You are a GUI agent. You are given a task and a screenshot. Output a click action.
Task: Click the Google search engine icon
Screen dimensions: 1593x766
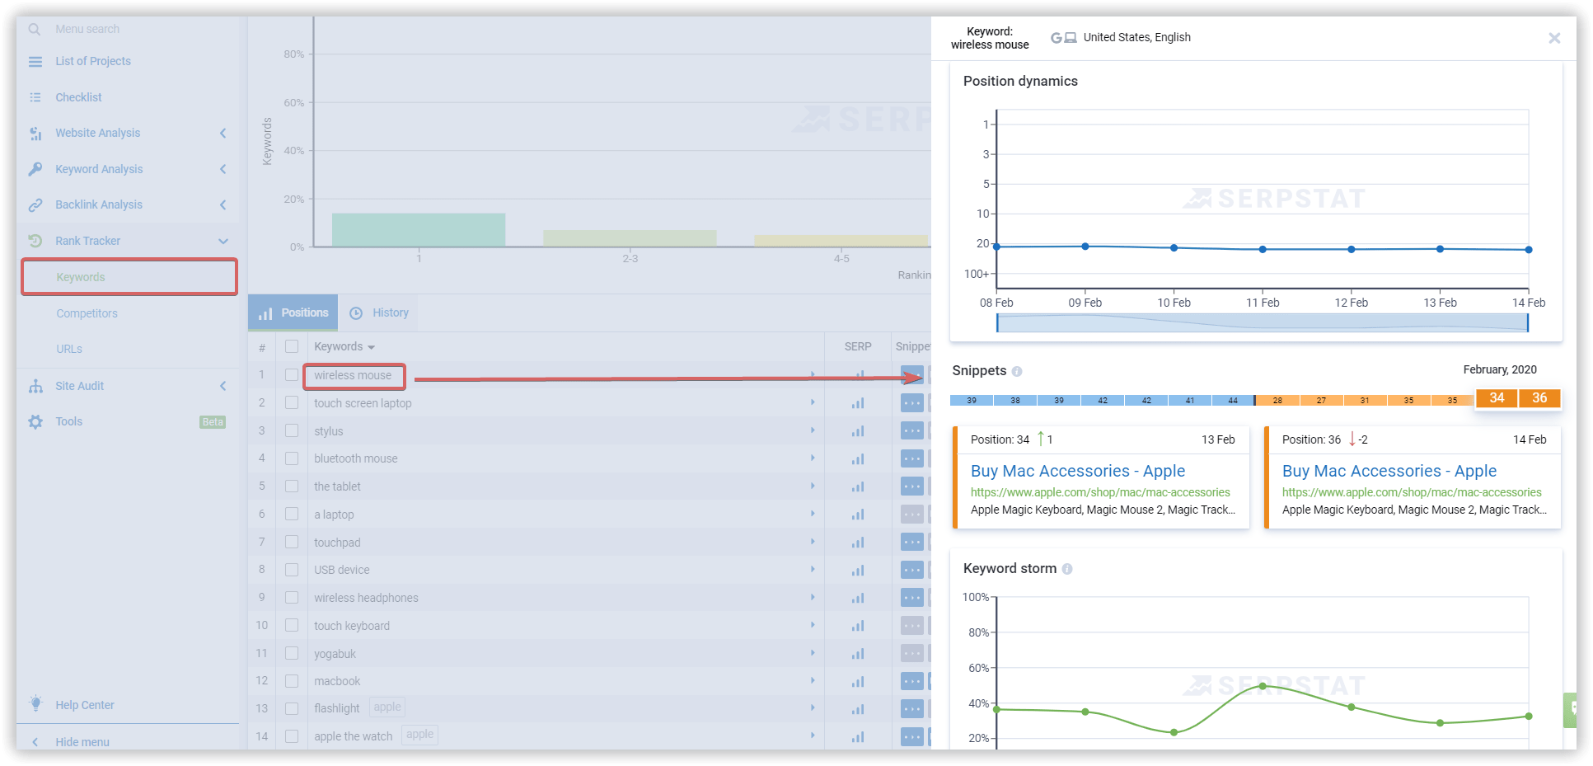click(x=1056, y=38)
